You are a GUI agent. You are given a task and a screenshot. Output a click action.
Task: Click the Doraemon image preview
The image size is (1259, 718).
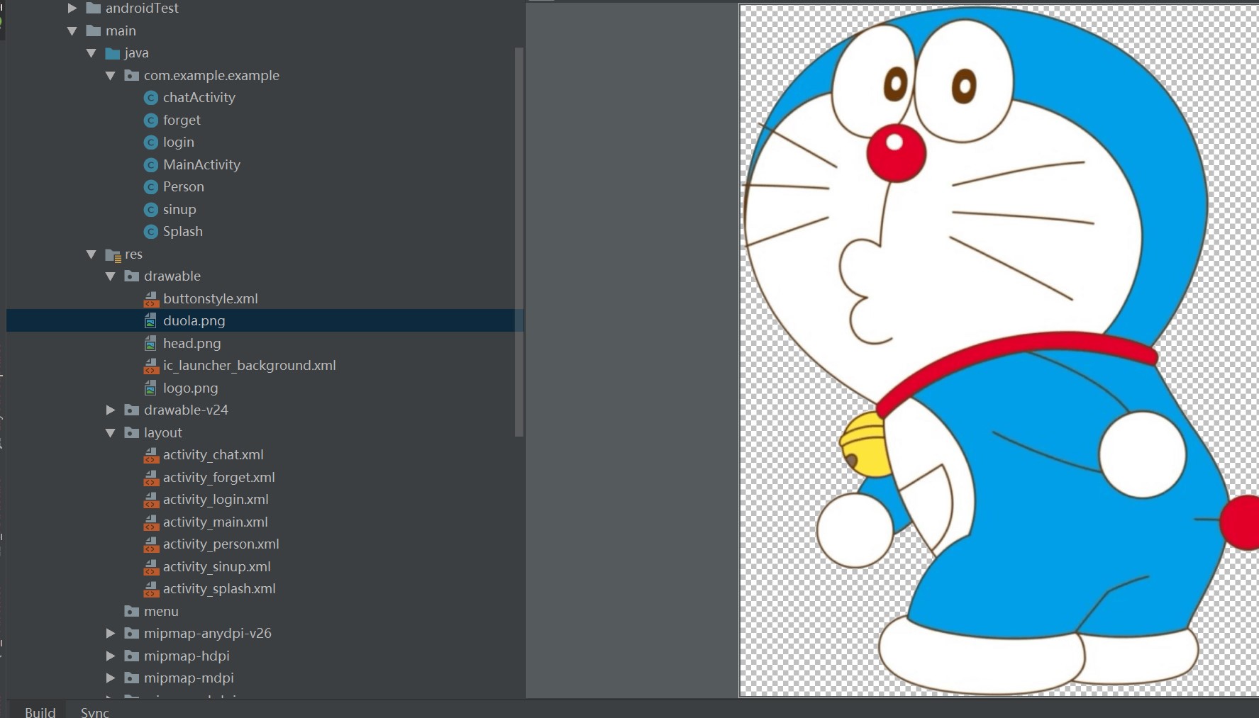pos(999,351)
